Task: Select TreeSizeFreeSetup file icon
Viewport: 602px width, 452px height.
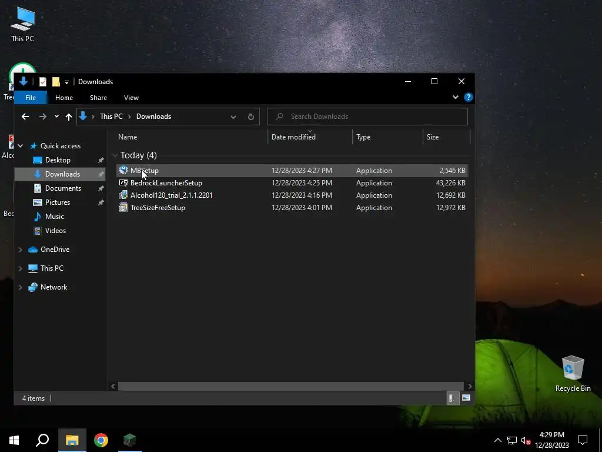Action: coord(123,208)
